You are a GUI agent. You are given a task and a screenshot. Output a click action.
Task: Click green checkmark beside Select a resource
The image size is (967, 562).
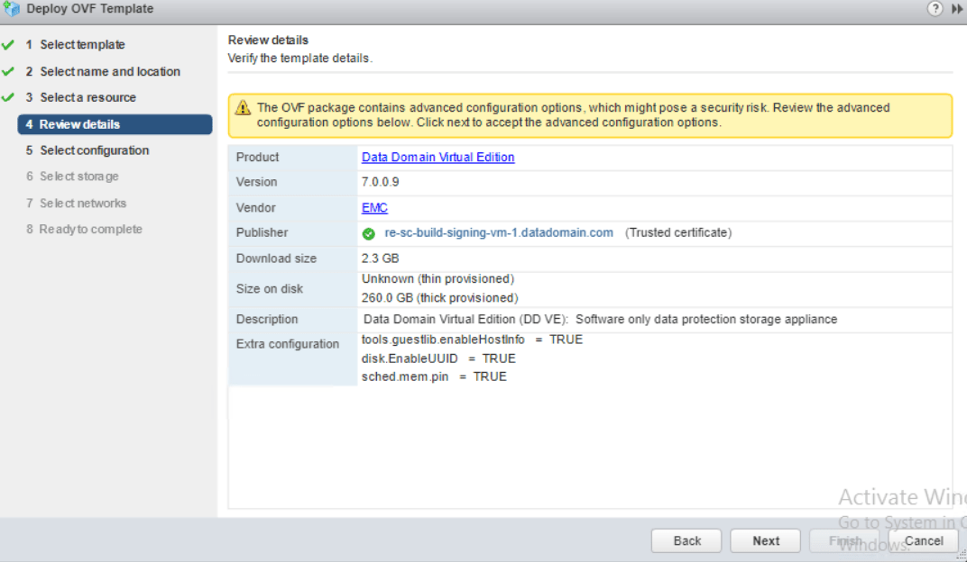[8, 97]
